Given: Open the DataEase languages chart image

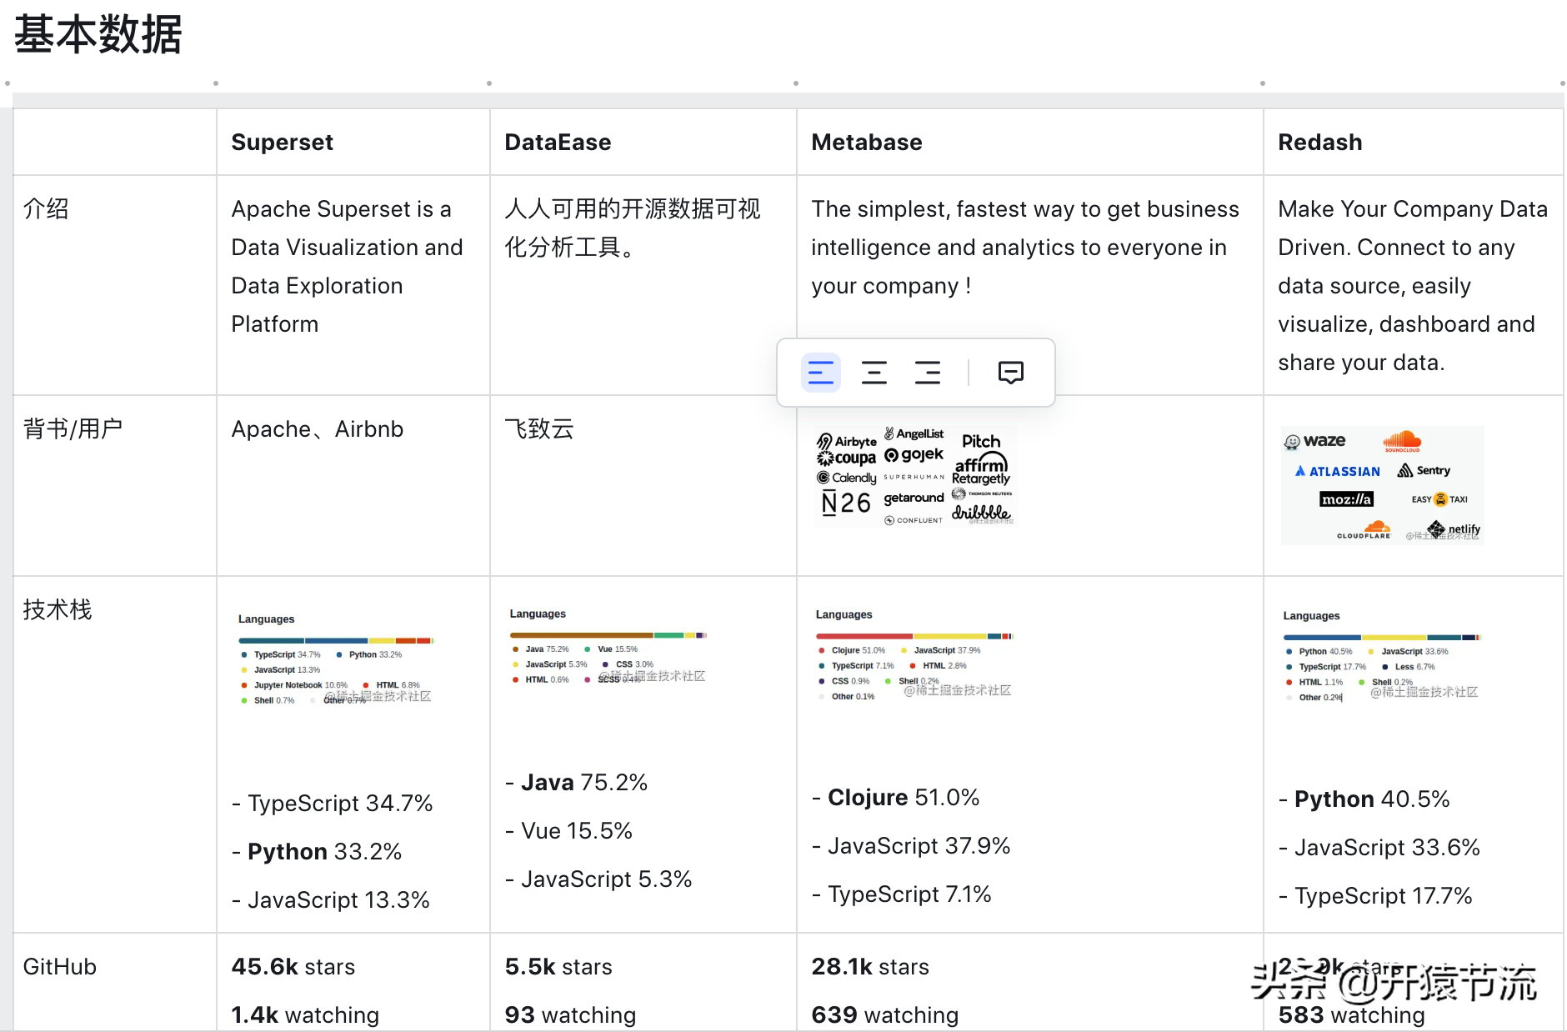Looking at the screenshot, I should click(x=608, y=648).
